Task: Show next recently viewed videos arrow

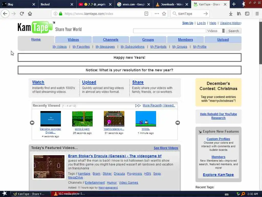Action: tap(178, 123)
